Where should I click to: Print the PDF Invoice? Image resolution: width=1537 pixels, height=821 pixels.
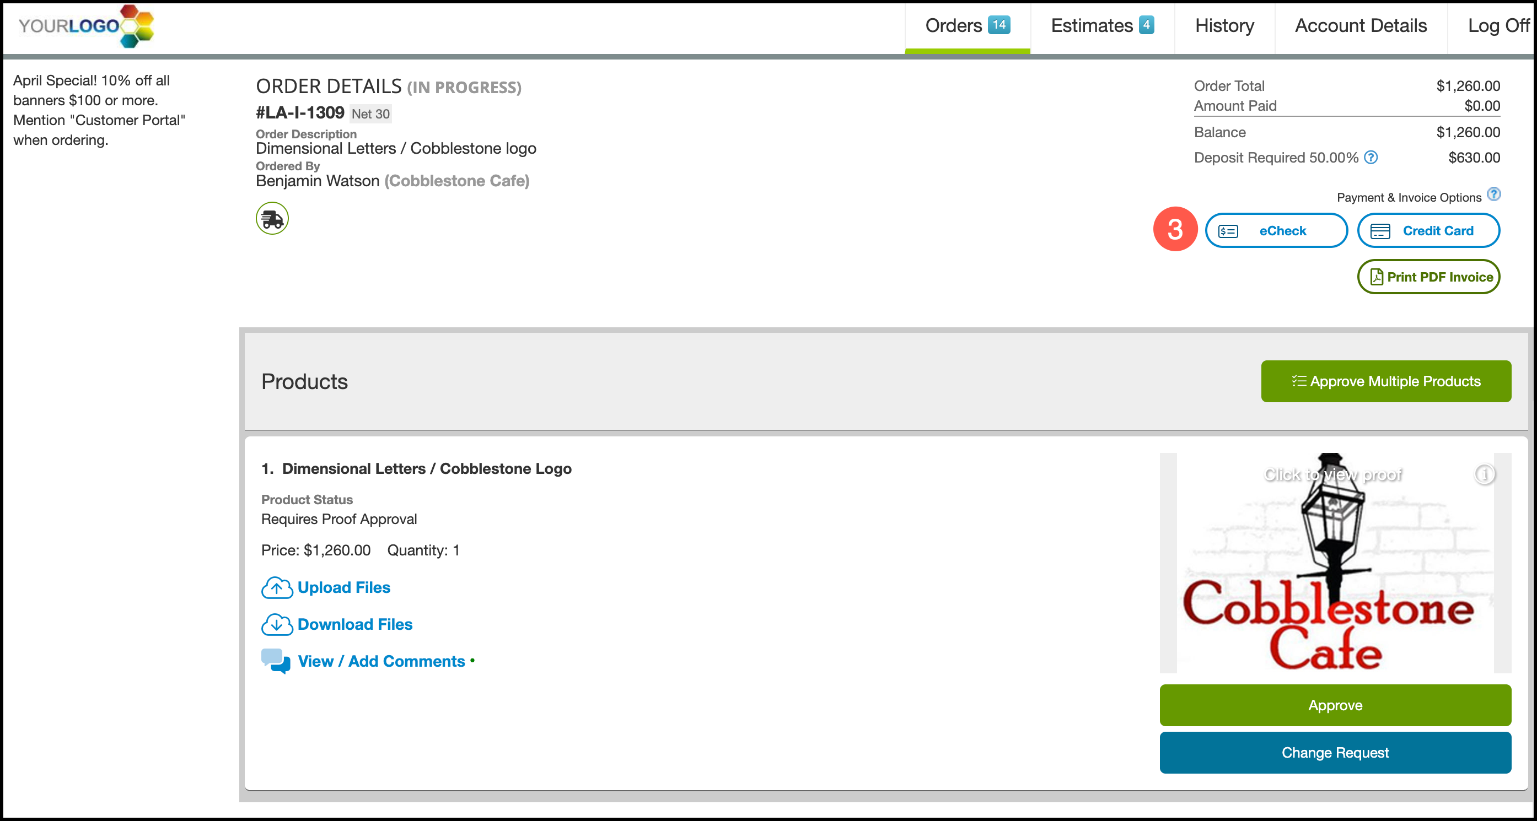[x=1428, y=277]
